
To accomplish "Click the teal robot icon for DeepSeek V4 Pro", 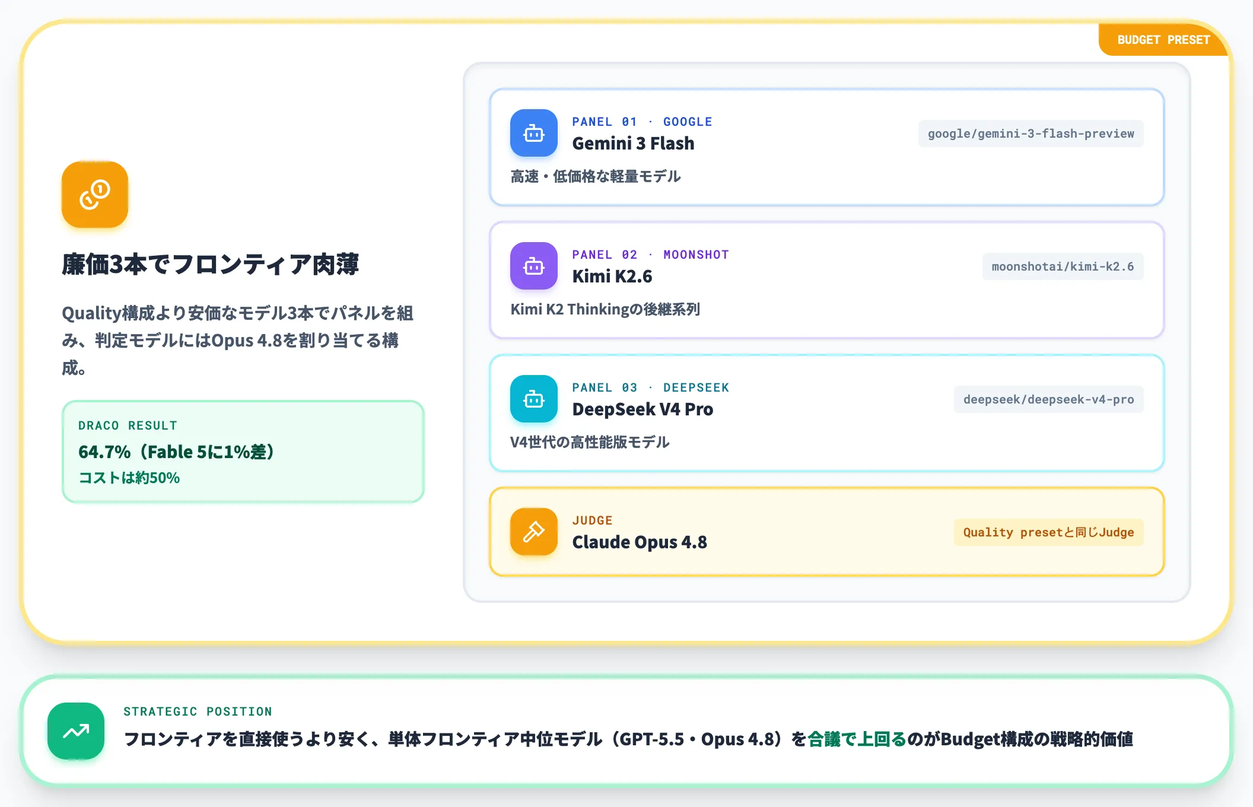I will click(534, 399).
